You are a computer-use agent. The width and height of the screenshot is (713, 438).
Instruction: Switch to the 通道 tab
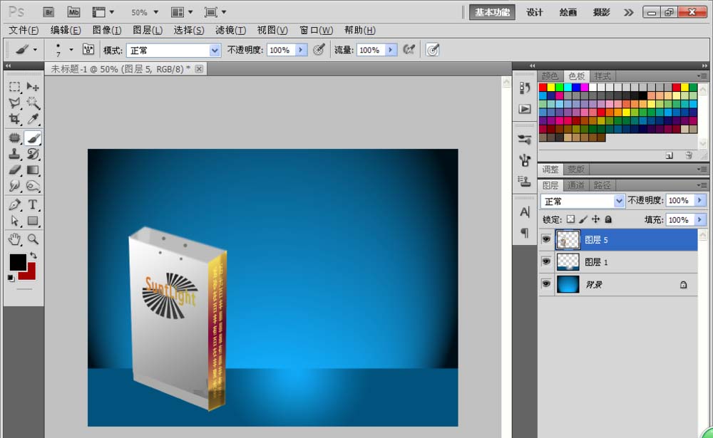[x=576, y=184]
